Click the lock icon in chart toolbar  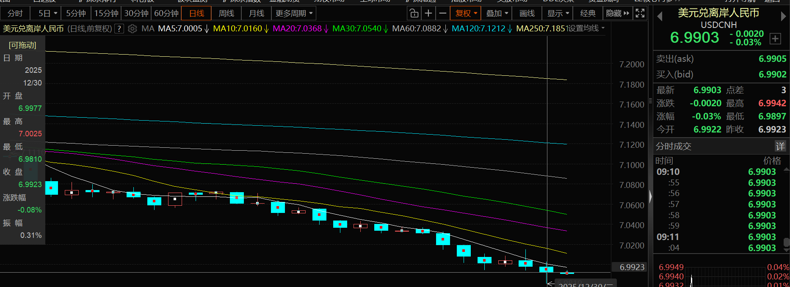tap(414, 14)
